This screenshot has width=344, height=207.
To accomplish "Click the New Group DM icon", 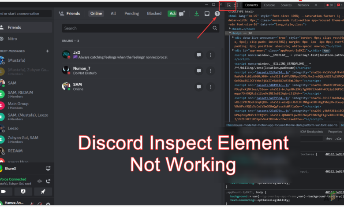I will [182, 14].
